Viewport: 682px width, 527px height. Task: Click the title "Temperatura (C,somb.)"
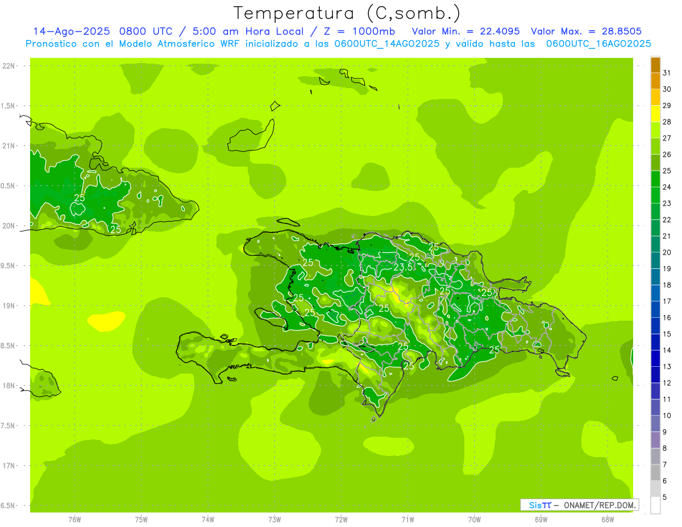coord(347,13)
